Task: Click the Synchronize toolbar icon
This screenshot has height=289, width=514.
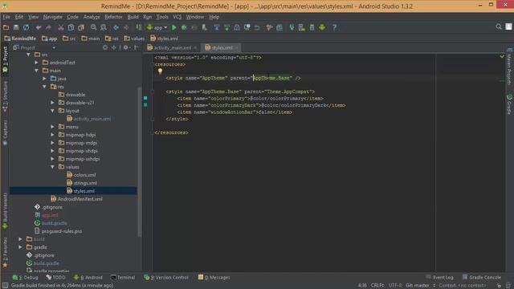Action: [x=26, y=27]
